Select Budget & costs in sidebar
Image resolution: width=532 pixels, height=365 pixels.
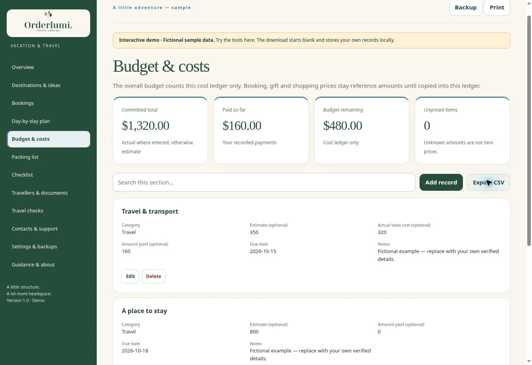48,139
